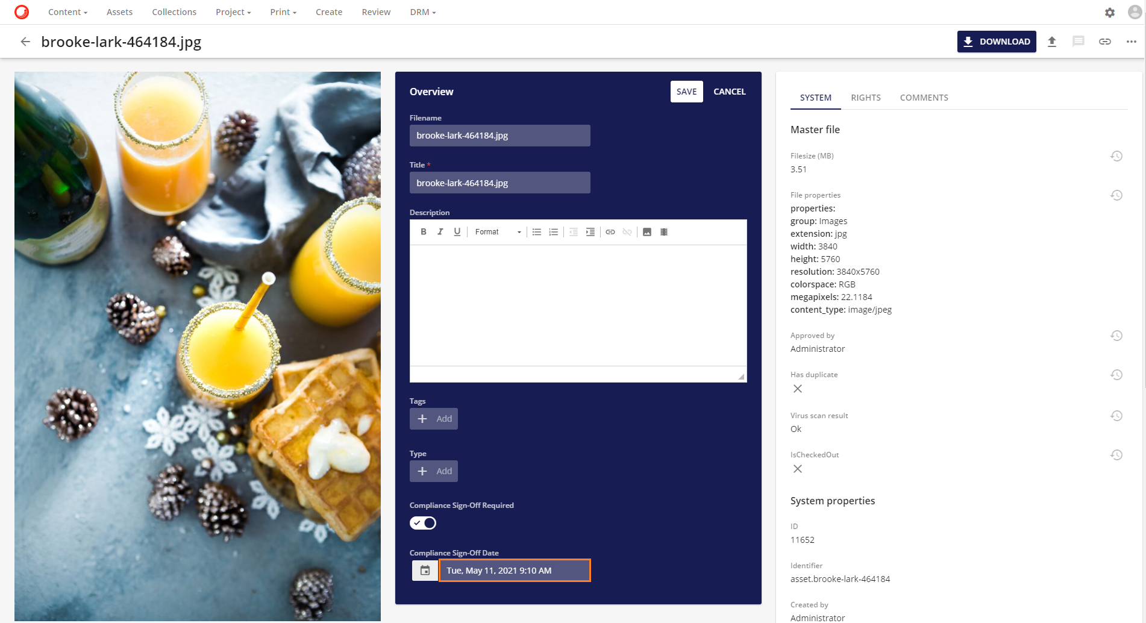Insert a hyperlink in description
Viewport: 1146px width, 623px height.
pos(610,232)
